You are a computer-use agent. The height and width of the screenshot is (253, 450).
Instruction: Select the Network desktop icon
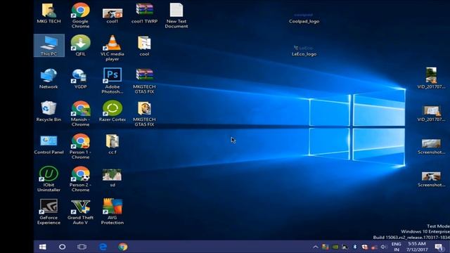pyautogui.click(x=49, y=79)
